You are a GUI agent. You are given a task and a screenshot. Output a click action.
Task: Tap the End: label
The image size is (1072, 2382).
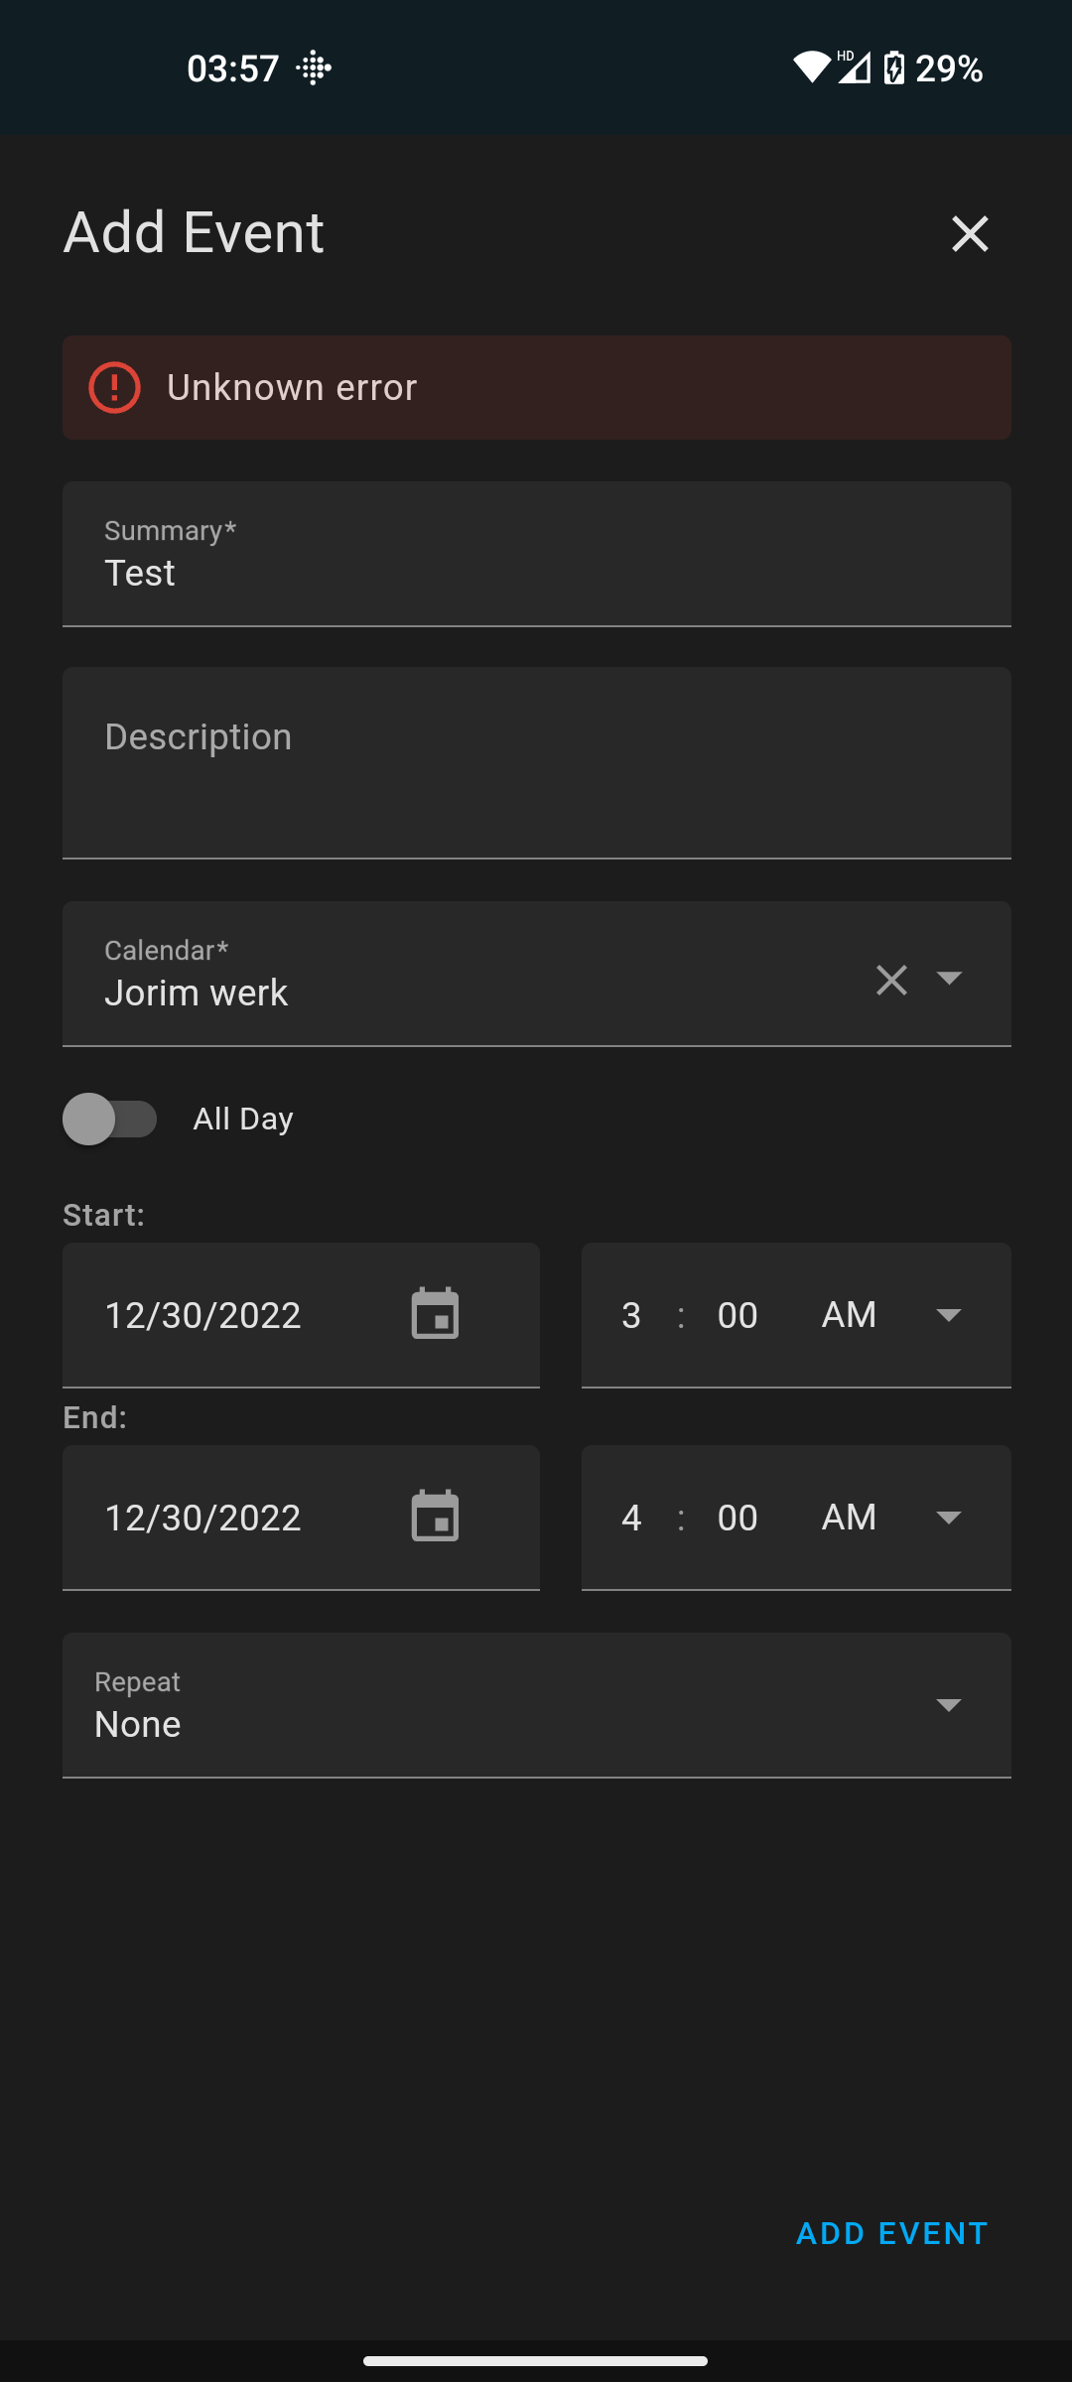pyautogui.click(x=94, y=1417)
